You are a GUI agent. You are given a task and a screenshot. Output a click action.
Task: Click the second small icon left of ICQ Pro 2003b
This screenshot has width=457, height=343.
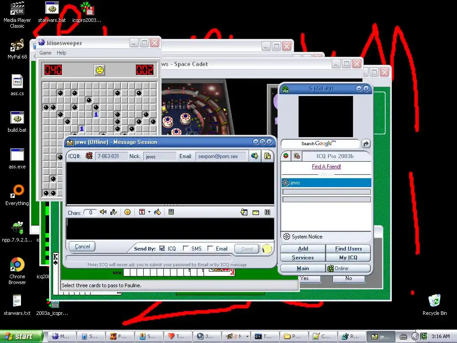tap(297, 156)
